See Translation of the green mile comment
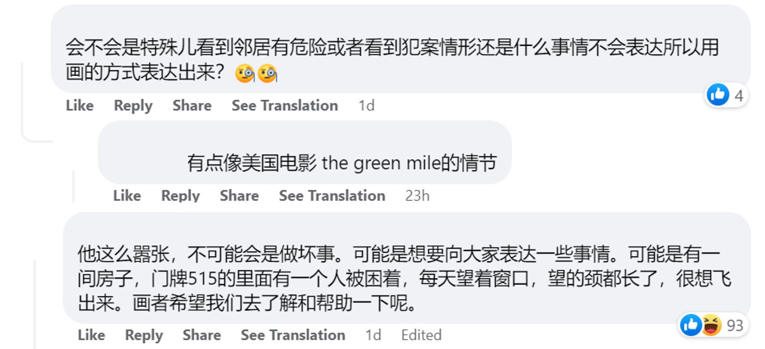765x349 pixels. coord(332,196)
